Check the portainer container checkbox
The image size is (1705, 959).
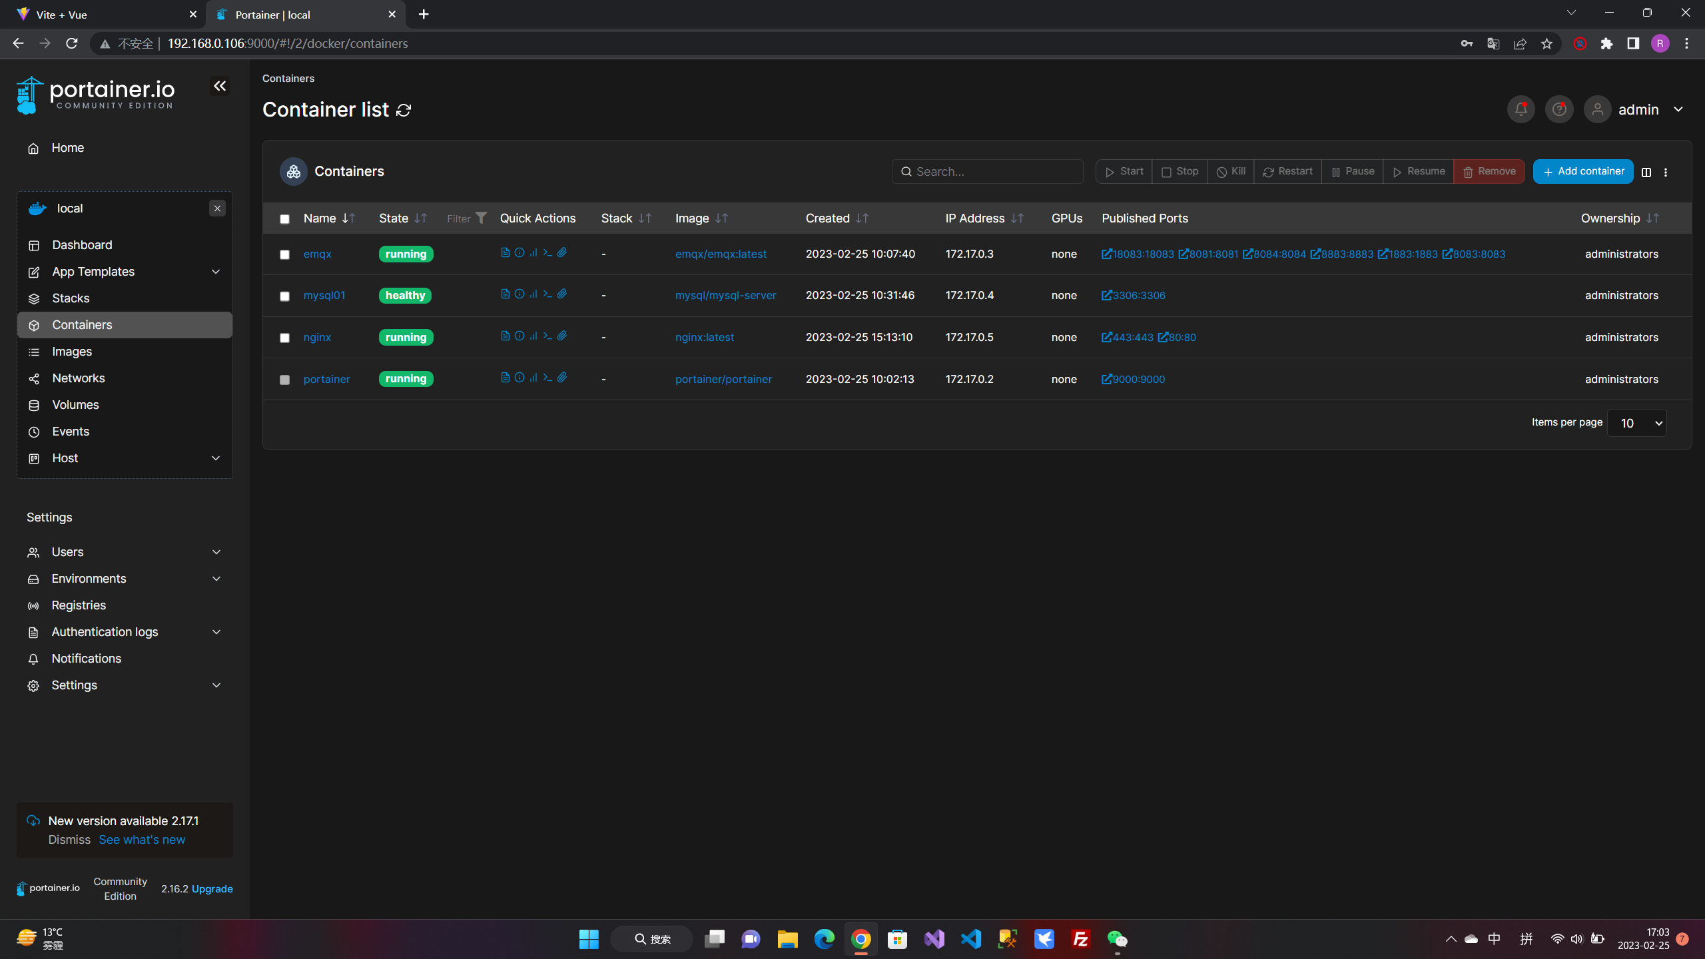click(284, 380)
